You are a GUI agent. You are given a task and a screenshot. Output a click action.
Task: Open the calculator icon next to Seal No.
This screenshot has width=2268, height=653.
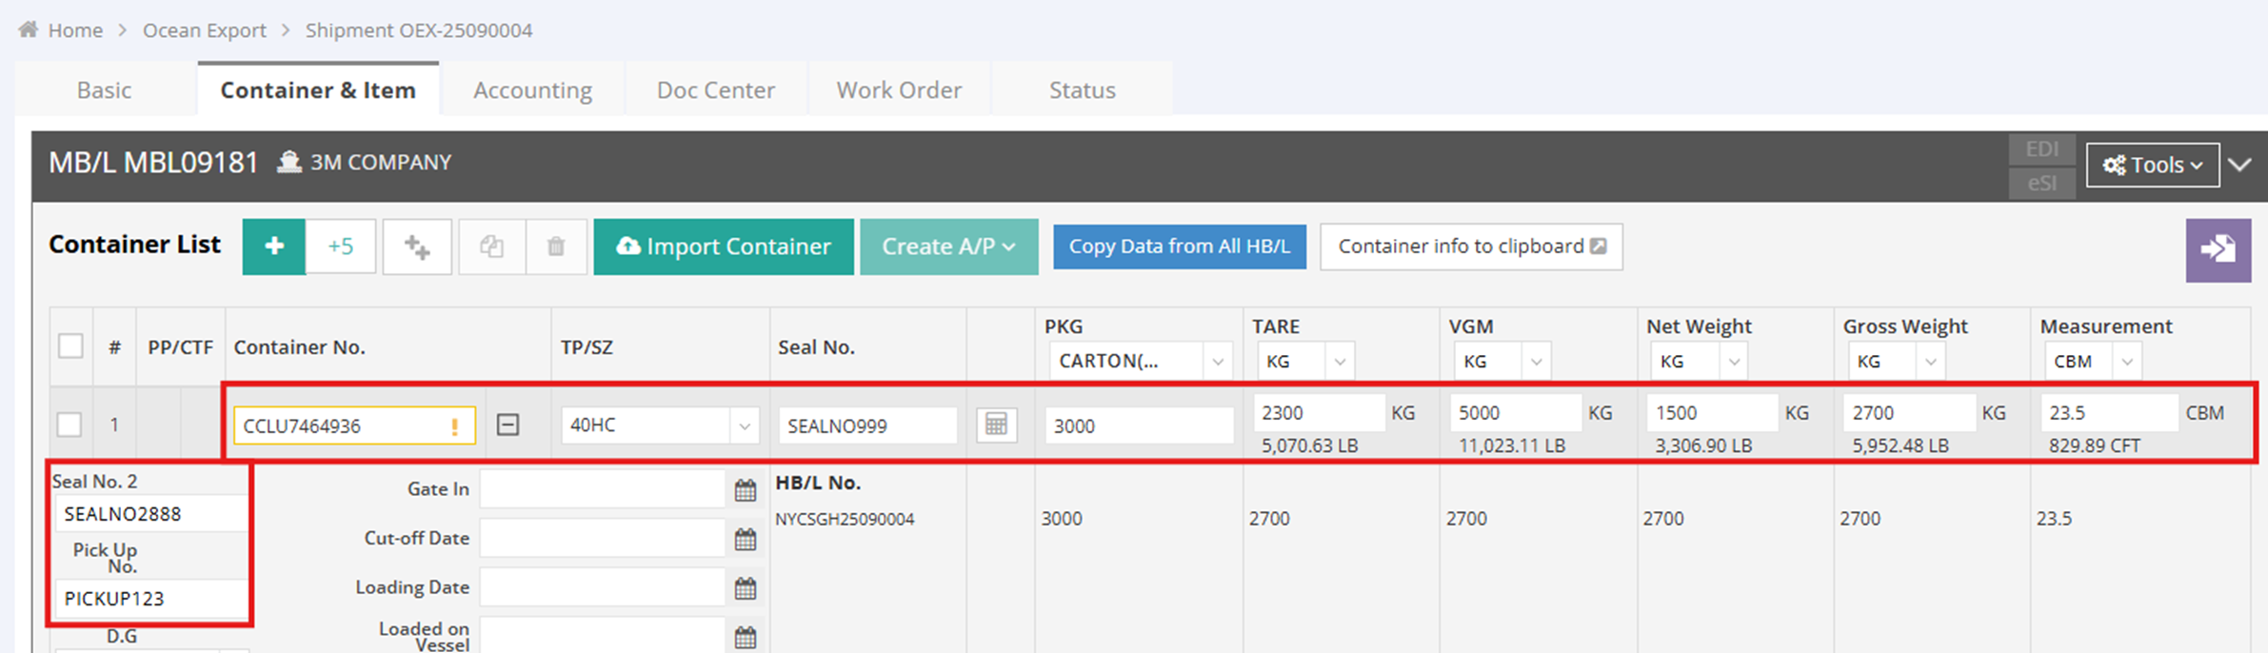click(996, 425)
